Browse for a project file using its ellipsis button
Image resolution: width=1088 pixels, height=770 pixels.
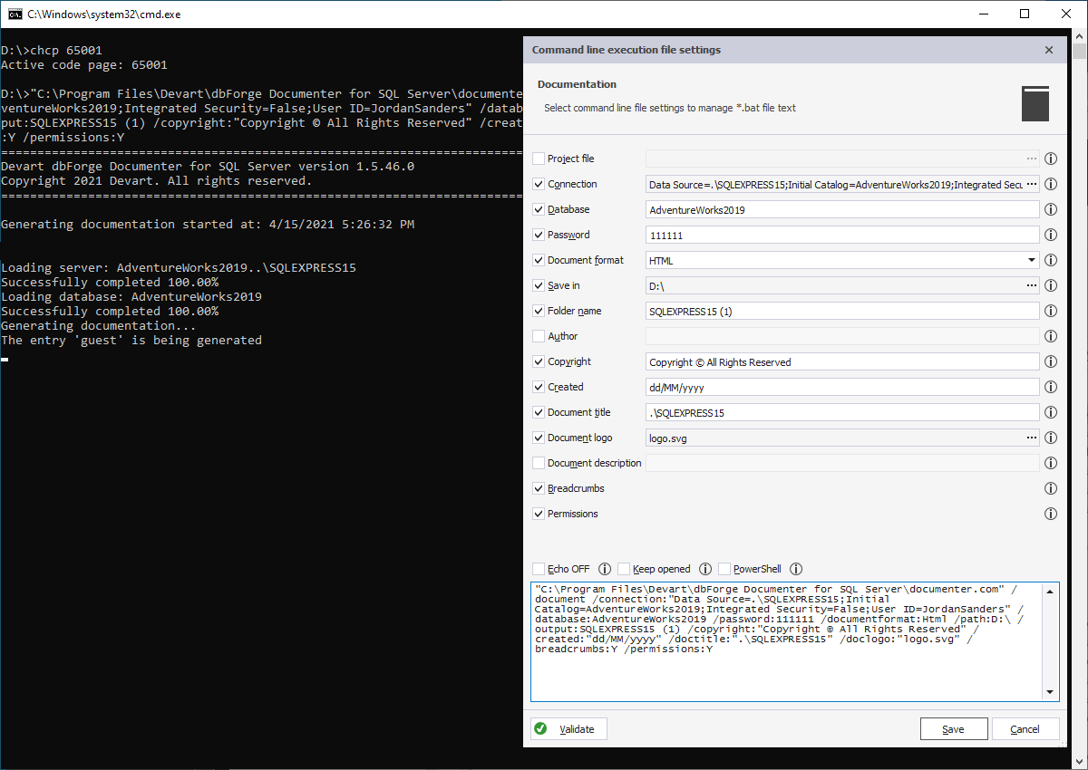point(1032,159)
